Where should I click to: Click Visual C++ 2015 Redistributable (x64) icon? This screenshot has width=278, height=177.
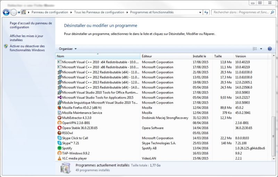[x=59, y=87]
